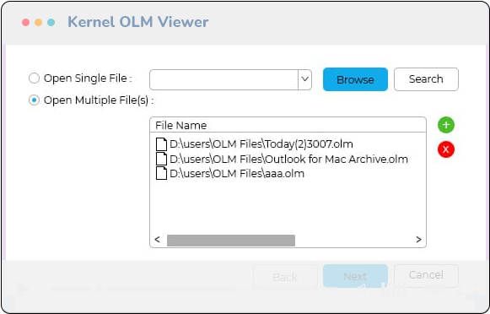Click the orange window dot in title bar
The height and width of the screenshot is (314, 490).
coord(39,22)
